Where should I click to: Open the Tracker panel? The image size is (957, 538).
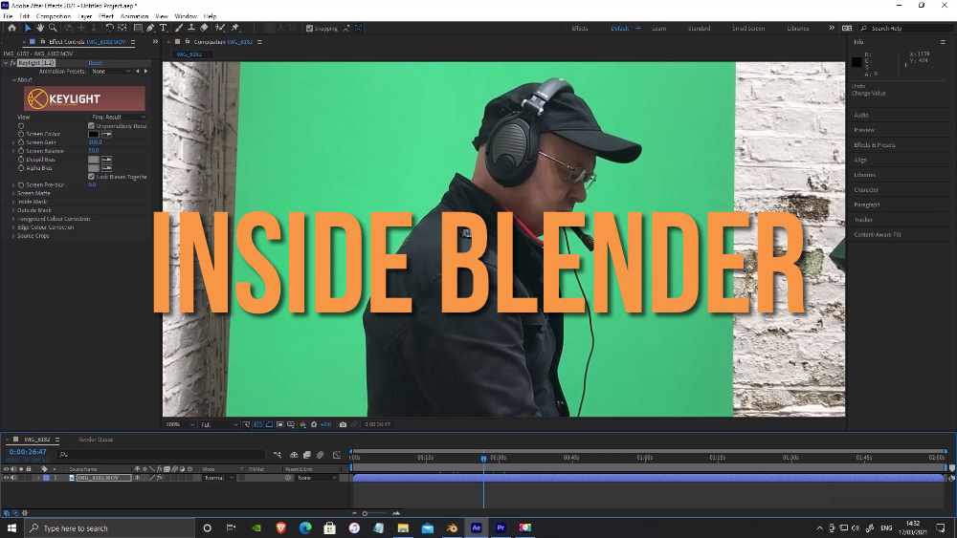point(863,220)
